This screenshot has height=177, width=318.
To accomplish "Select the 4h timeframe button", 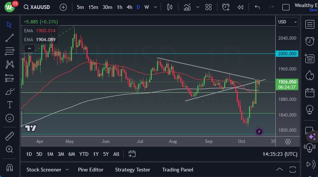I will [x=129, y=7].
